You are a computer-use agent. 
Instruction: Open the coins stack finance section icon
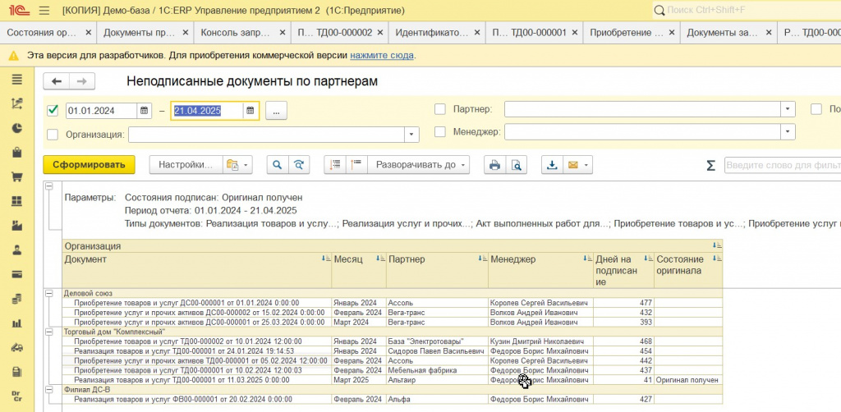click(16, 299)
